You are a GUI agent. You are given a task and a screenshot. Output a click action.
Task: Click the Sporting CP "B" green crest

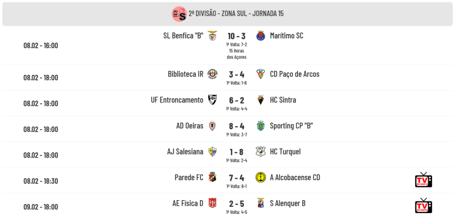(x=261, y=126)
